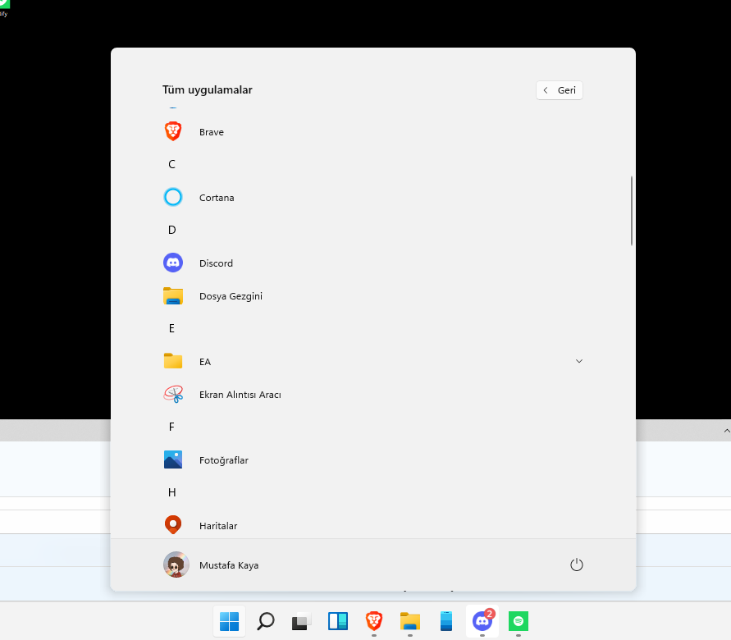Click the app list scrollbar thumb

click(632, 211)
